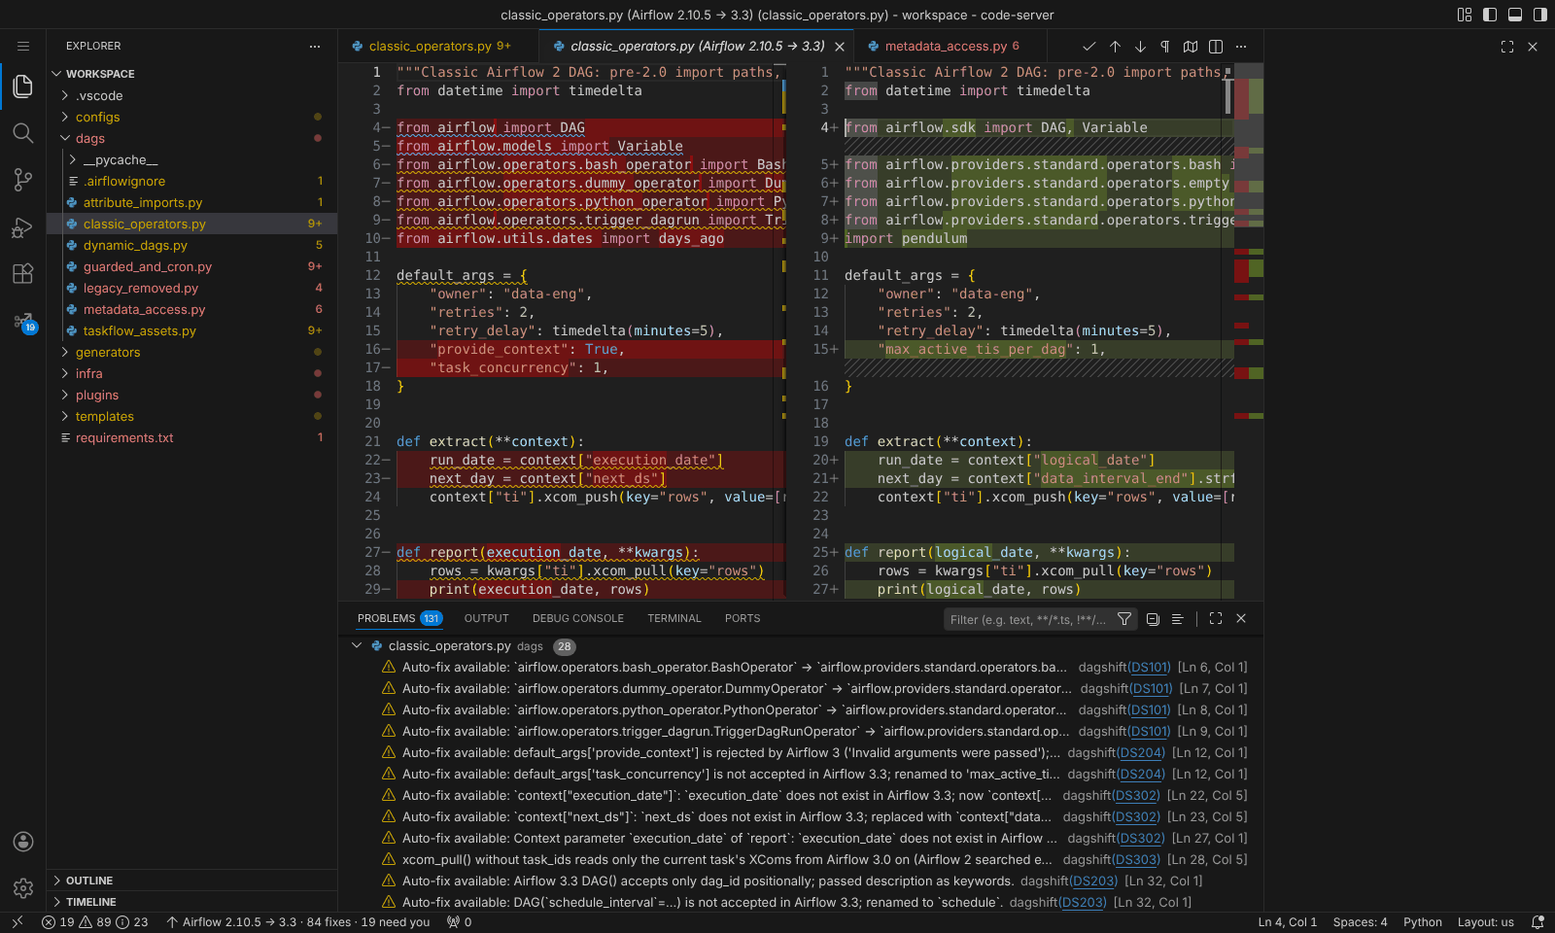Open the Manage gear icon
Viewport: 1555px width, 933px height.
(23, 888)
